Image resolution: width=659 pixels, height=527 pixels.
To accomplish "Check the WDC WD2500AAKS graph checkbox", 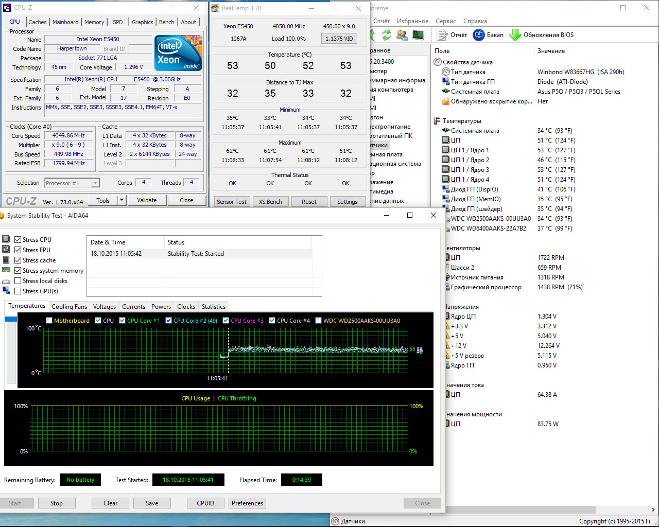I will point(319,321).
